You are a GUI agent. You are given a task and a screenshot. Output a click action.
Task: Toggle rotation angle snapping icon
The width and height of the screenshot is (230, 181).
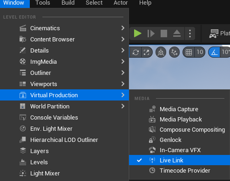click(214, 52)
